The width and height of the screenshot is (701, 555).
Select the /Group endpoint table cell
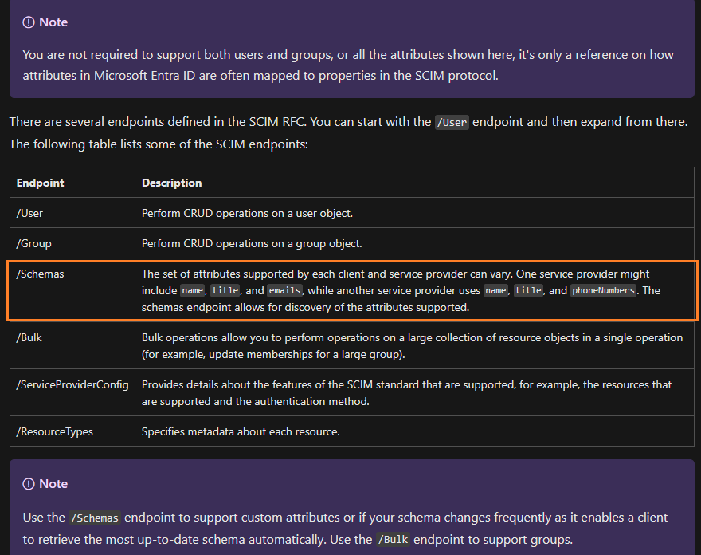[x=72, y=243]
